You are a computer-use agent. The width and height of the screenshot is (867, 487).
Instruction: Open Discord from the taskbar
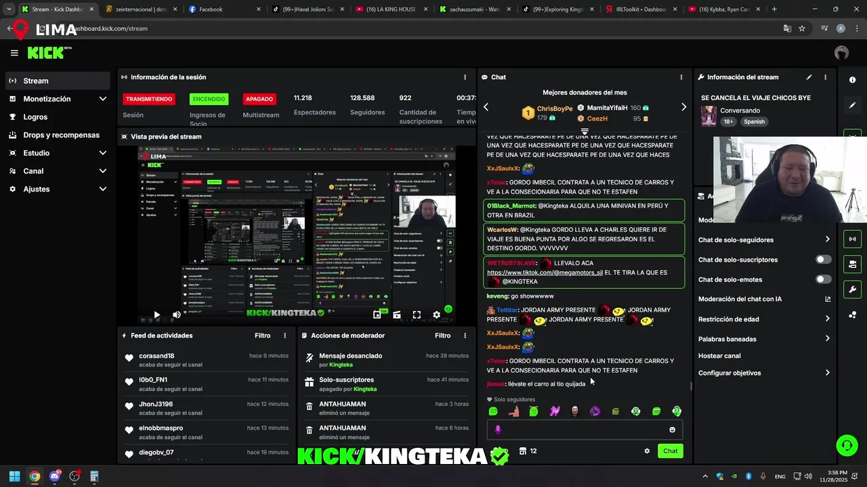55,476
